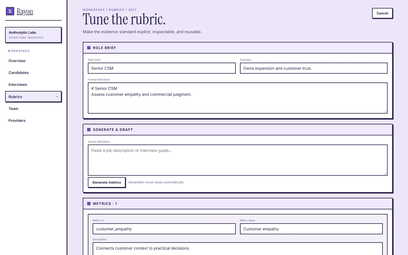Image resolution: width=408 pixels, height=255 pixels.
Task: Click the metric Description text box
Action: tap(237, 249)
